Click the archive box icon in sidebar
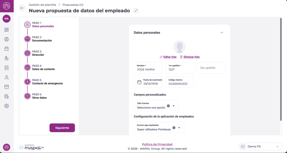 (x=6, y=87)
